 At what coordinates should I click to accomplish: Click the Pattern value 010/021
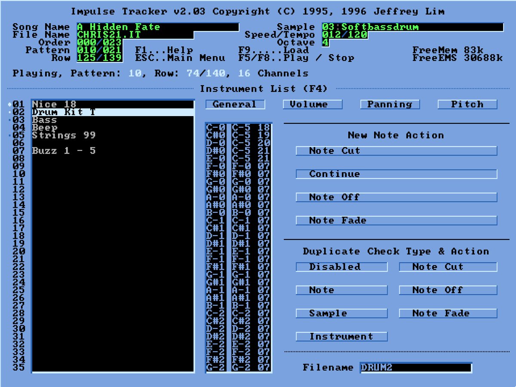pyautogui.click(x=100, y=50)
